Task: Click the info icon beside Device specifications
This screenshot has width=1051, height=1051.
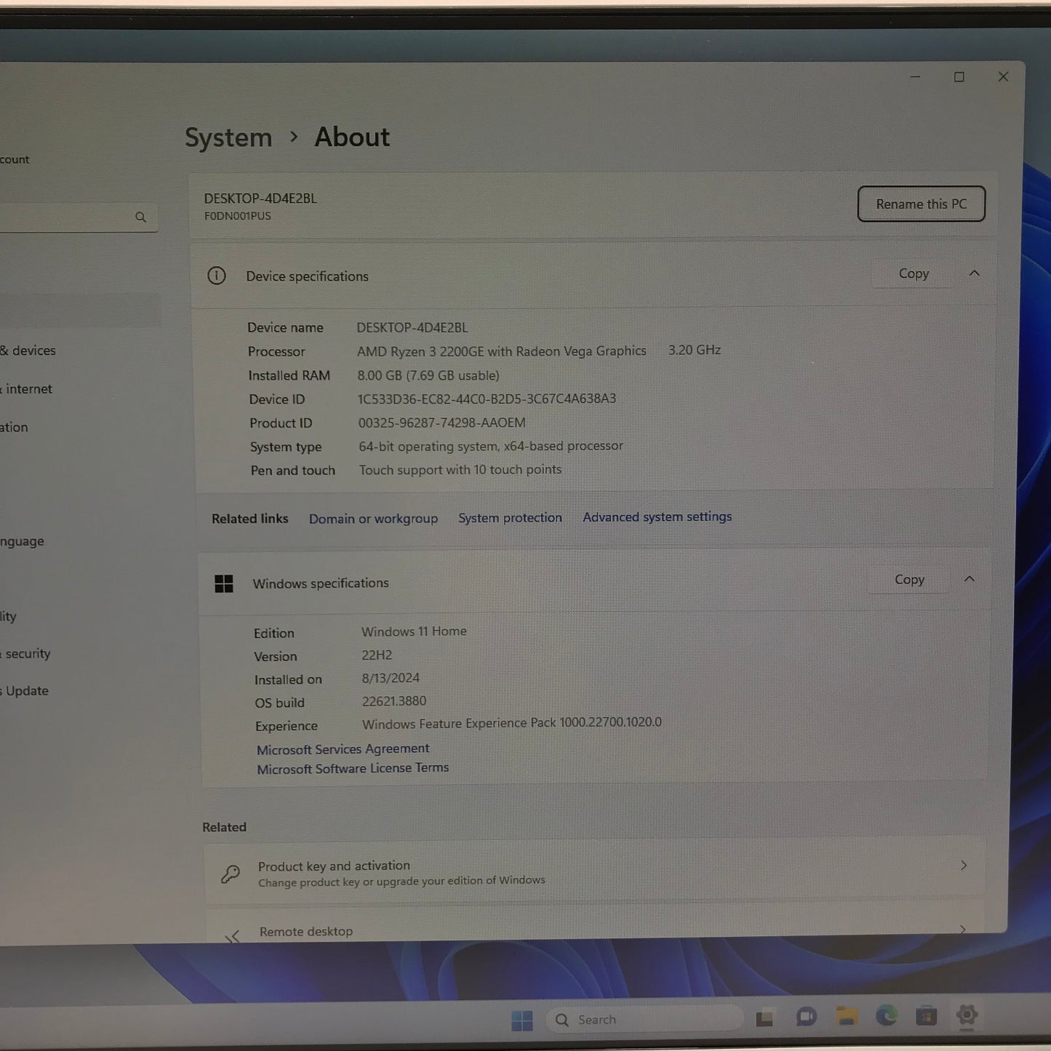Action: pyautogui.click(x=216, y=276)
